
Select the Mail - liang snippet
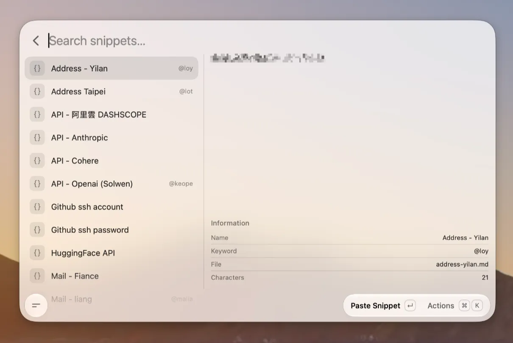[112, 299]
